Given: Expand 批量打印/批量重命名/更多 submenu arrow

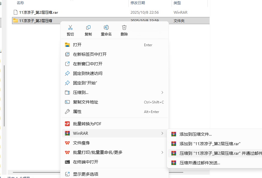Looking at the screenshot, I should (x=162, y=152).
